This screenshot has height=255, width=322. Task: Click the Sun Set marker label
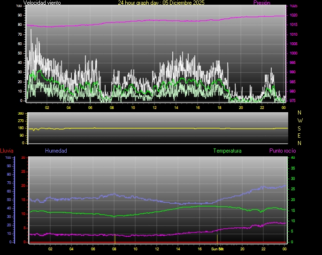click(217, 249)
